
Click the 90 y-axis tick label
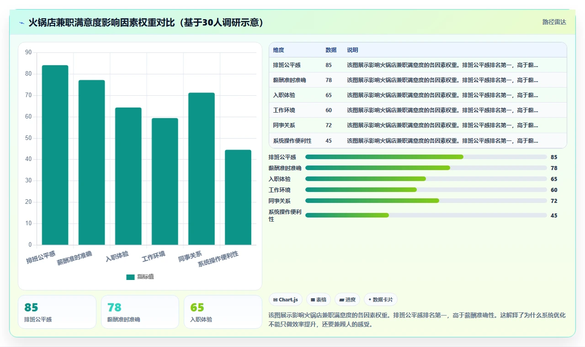(28, 52)
